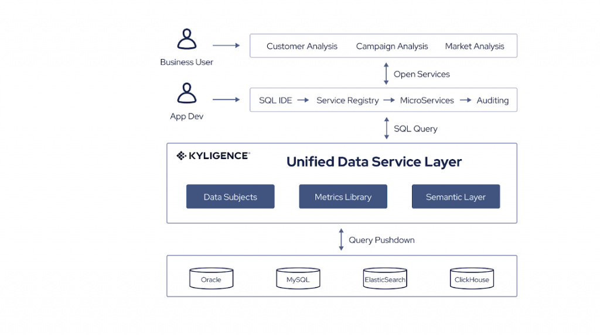Select the MySQL database cylinder

click(x=298, y=278)
